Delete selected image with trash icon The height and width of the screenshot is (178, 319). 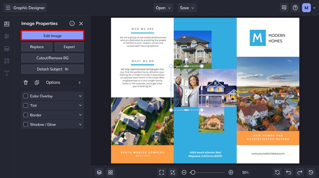click(26, 83)
